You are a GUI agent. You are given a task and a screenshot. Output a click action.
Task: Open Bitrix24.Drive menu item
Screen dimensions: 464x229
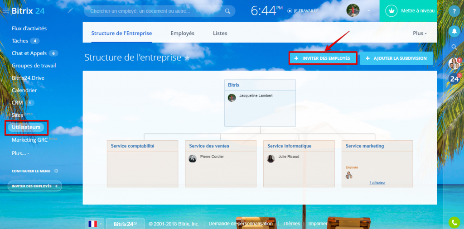click(x=28, y=78)
